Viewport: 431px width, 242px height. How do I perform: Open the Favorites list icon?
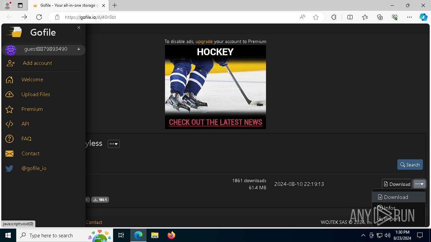click(x=365, y=17)
